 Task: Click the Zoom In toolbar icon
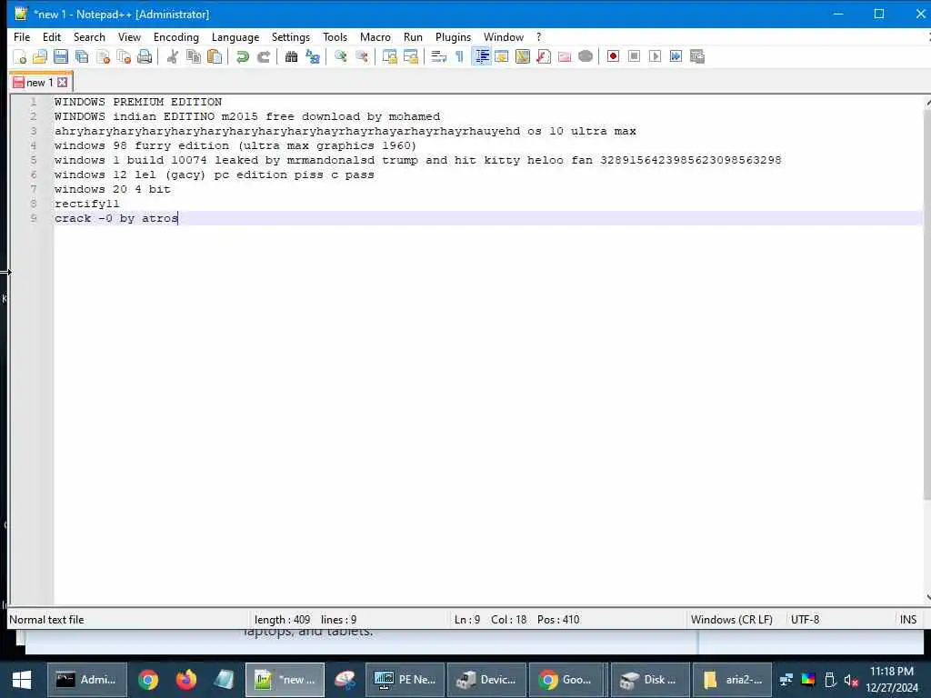(x=341, y=56)
